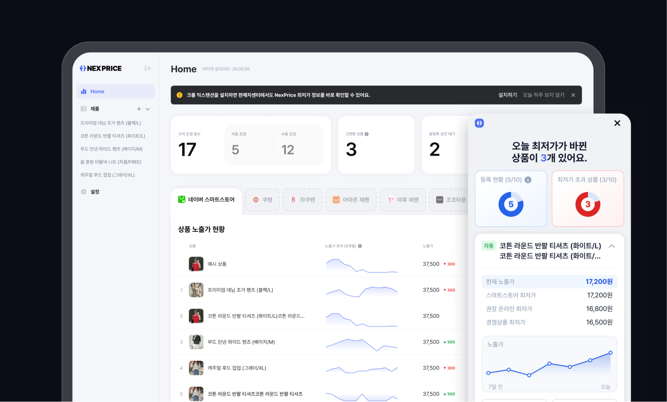Click the 가격 조정 횟수 value 17
The image size is (667, 402).
coord(187,150)
